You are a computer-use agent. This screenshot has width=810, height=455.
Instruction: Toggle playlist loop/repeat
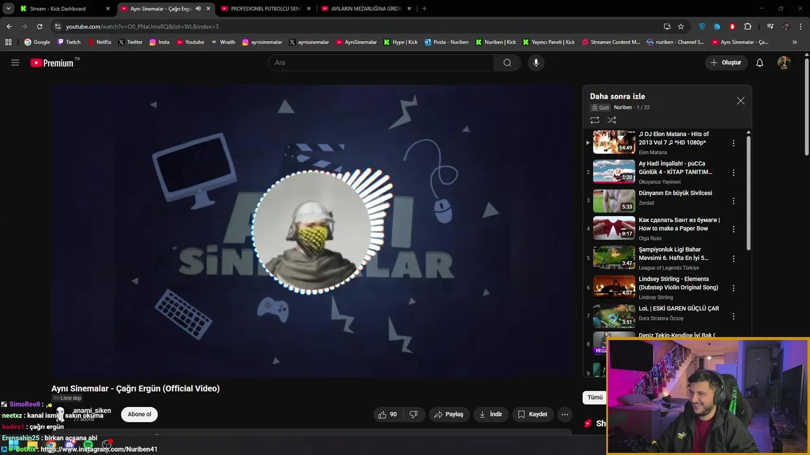[595, 120]
